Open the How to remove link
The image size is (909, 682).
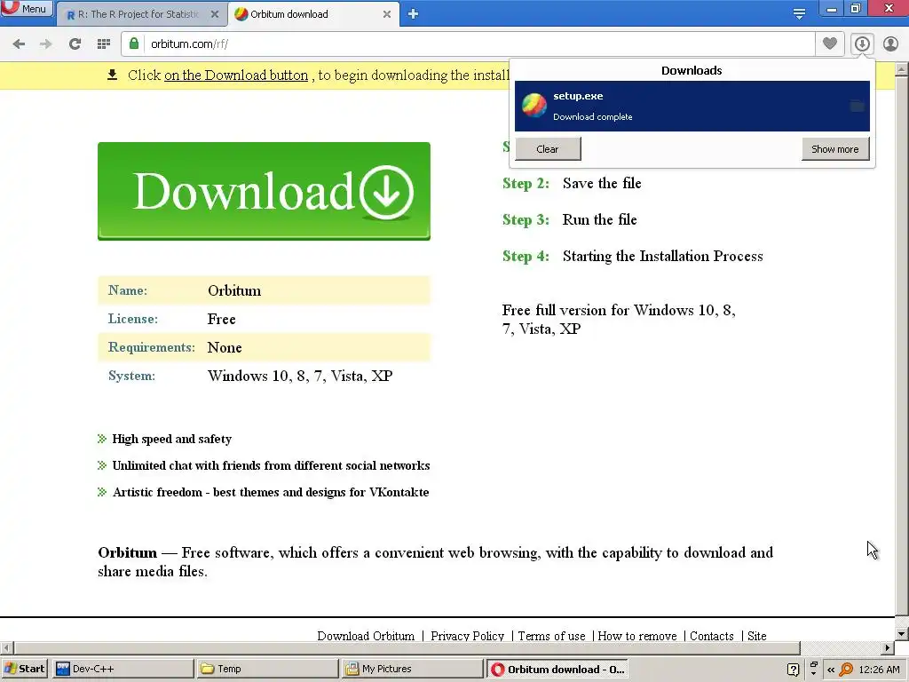(x=637, y=636)
